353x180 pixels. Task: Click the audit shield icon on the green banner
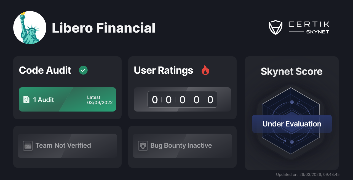[26, 99]
